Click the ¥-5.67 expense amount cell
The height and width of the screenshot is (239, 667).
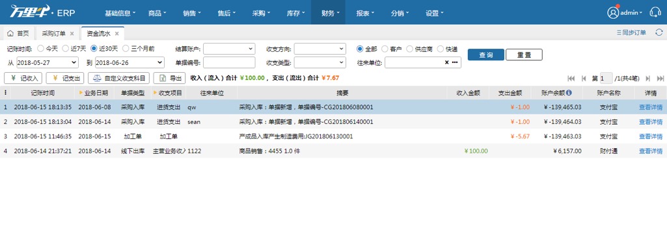pos(520,136)
